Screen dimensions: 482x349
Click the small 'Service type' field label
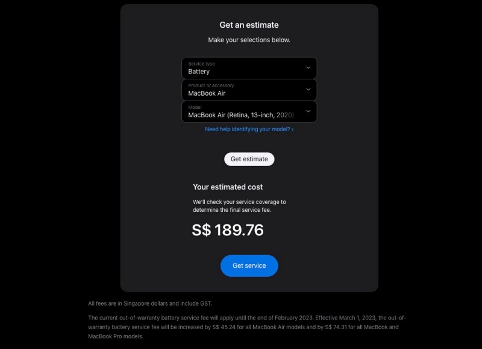[201, 64]
